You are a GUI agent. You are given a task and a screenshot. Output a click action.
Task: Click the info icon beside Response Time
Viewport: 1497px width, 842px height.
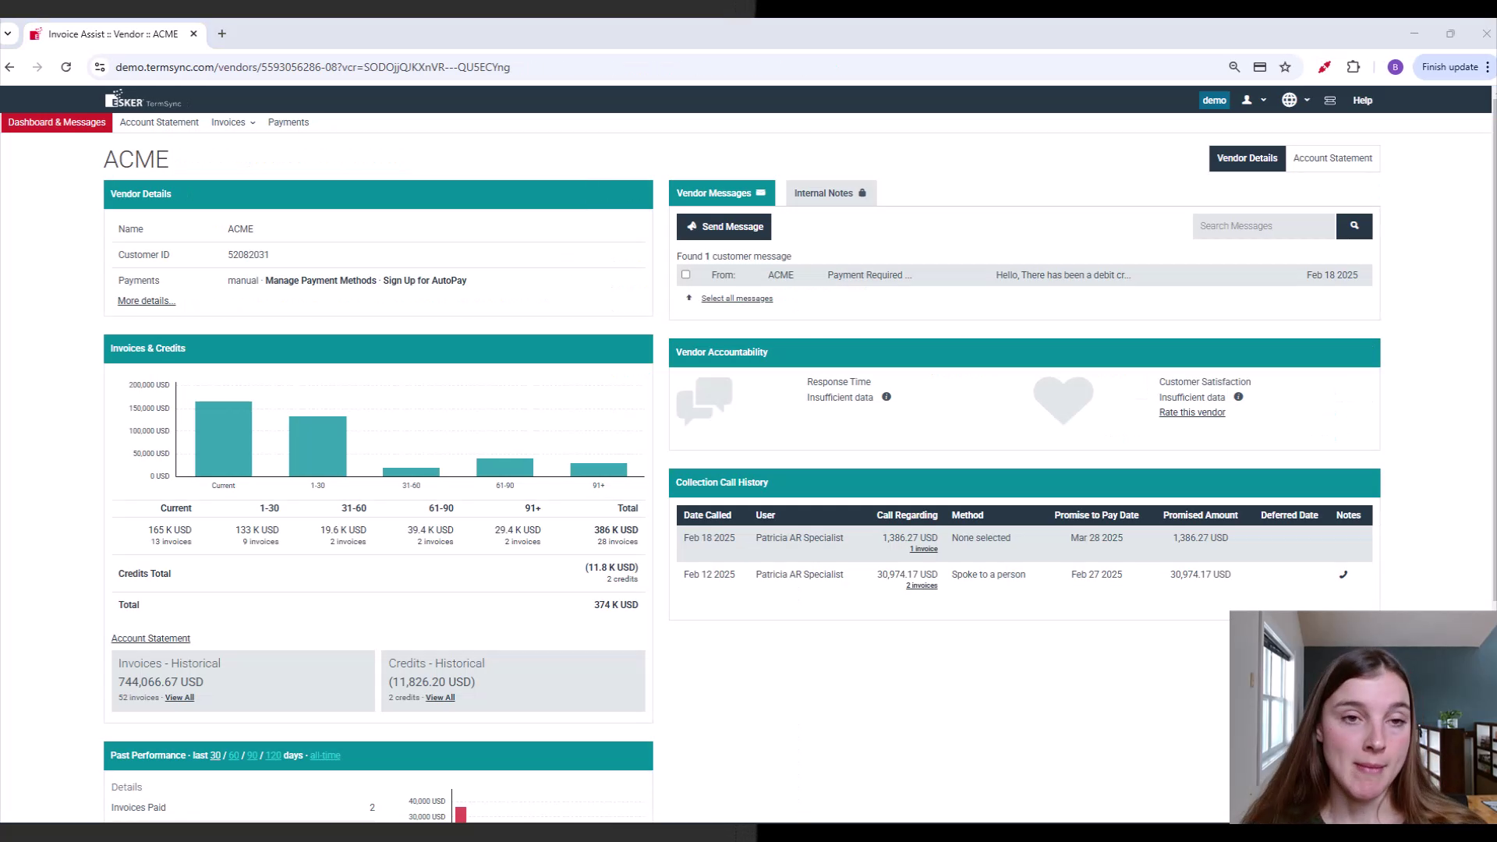887,397
